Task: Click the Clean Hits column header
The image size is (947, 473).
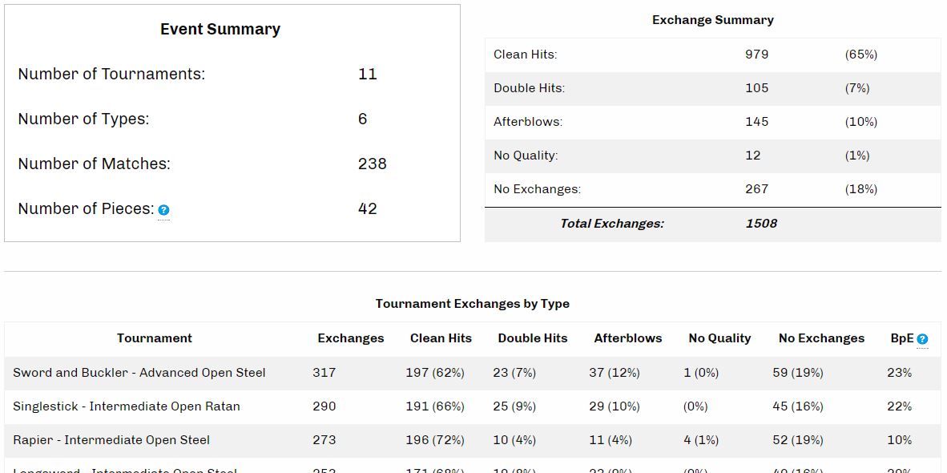Action: tap(441, 338)
